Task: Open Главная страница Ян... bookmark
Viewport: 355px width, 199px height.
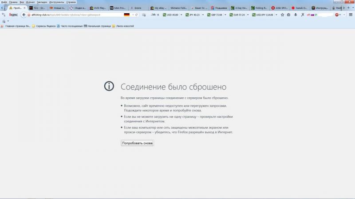Action: 15,26
